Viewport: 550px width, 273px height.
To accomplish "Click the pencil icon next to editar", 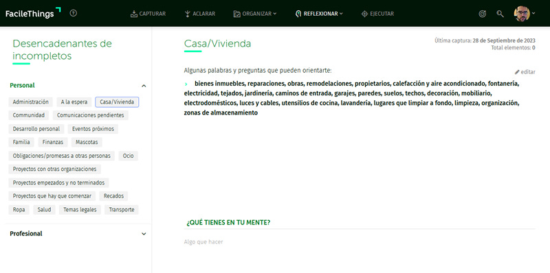I will pyautogui.click(x=517, y=72).
